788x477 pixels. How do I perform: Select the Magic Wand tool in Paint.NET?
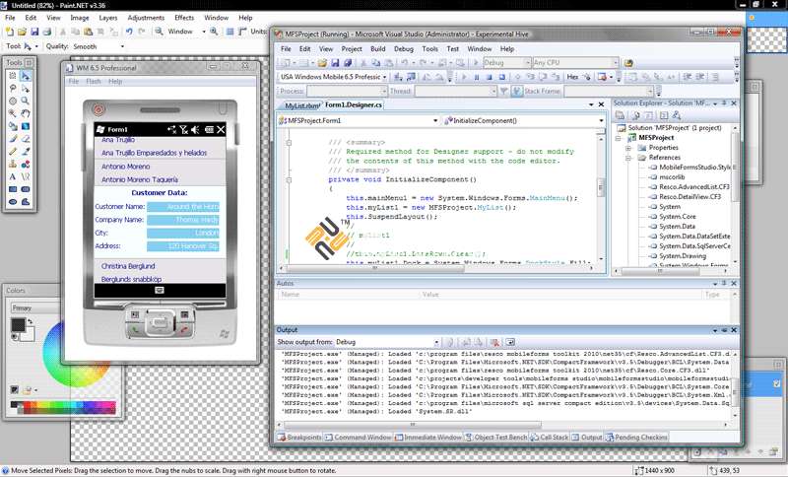click(12, 113)
